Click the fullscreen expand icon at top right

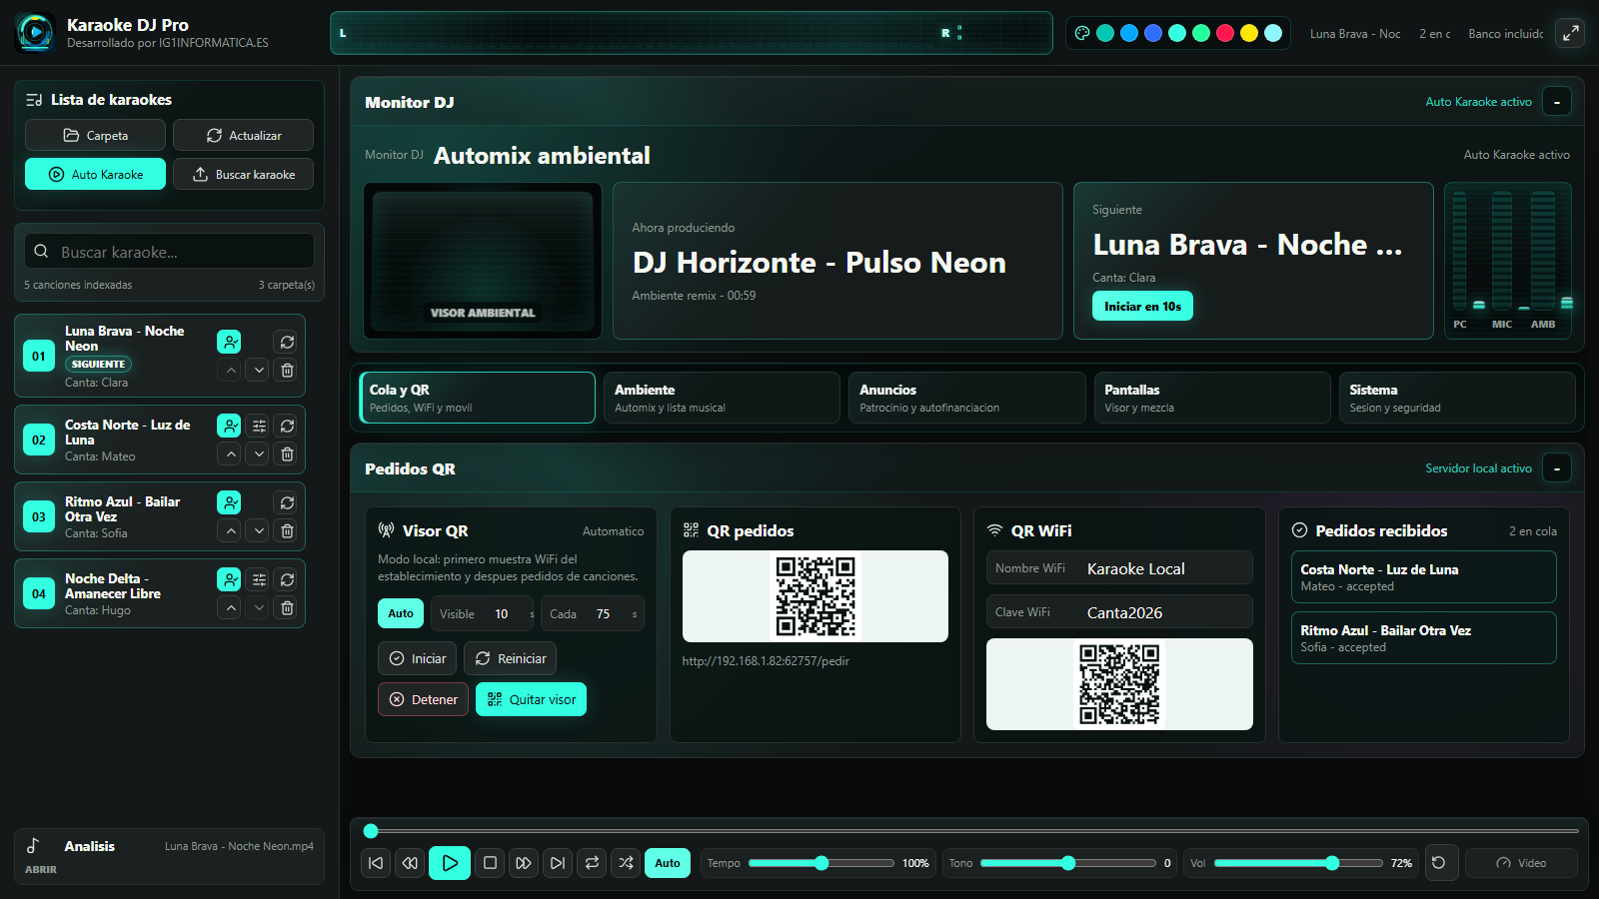(x=1570, y=33)
